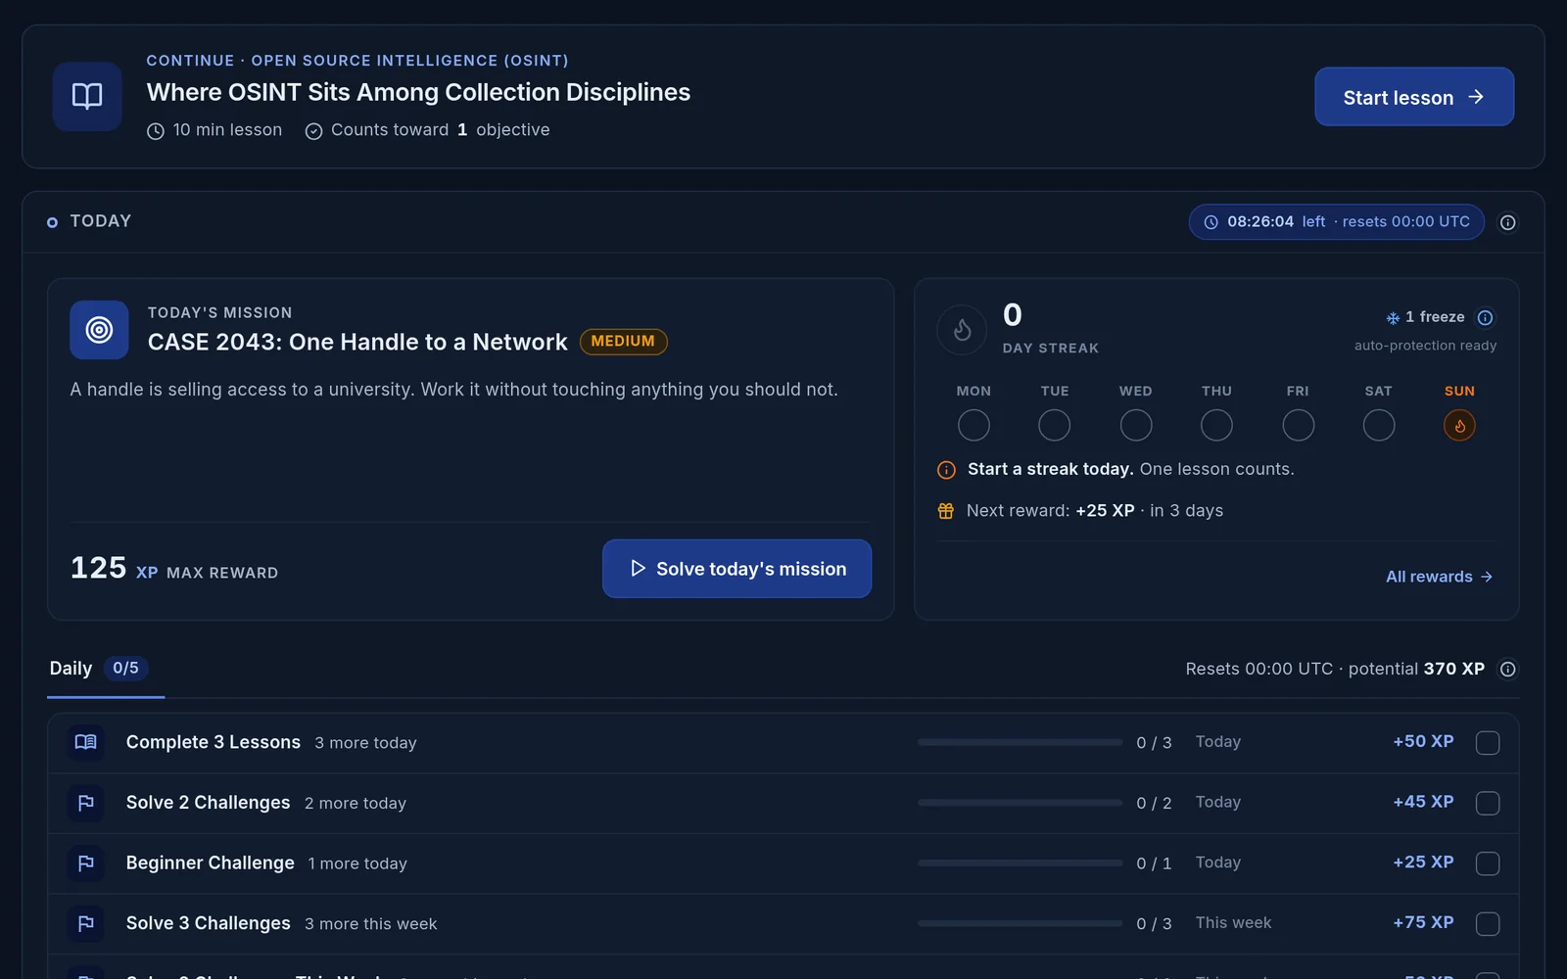The width and height of the screenshot is (1567, 979).
Task: Click the clock icon beside 10 min lesson
Action: click(156, 131)
